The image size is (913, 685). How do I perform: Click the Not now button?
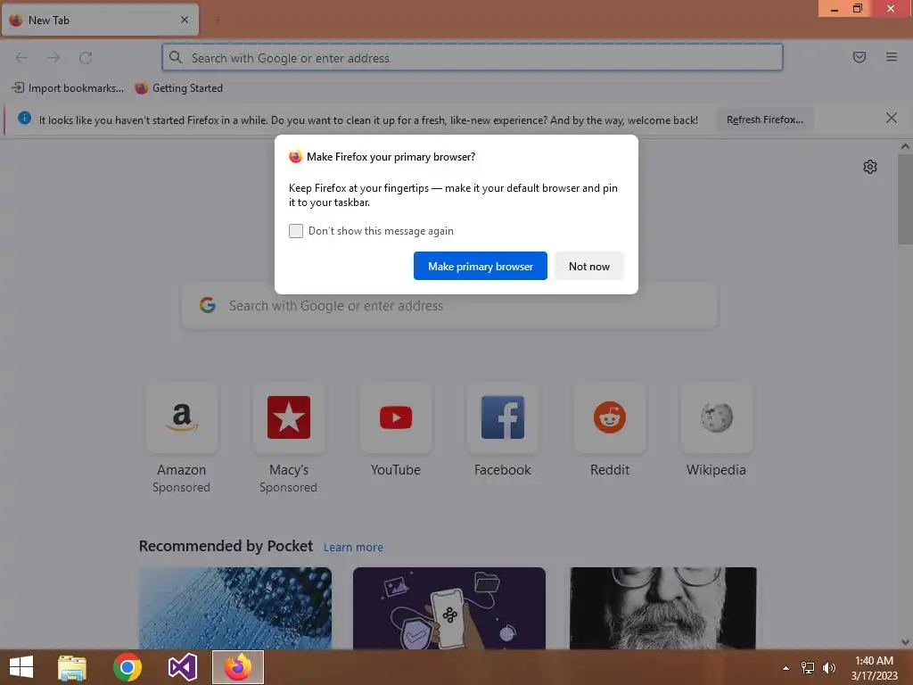589,266
